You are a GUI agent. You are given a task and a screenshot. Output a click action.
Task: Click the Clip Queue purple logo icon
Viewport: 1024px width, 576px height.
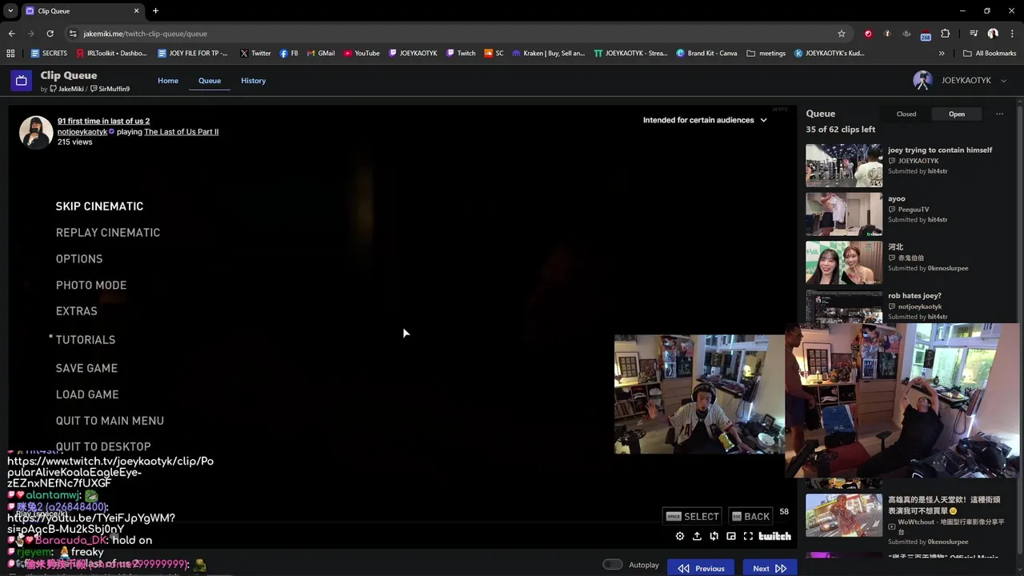(x=22, y=80)
